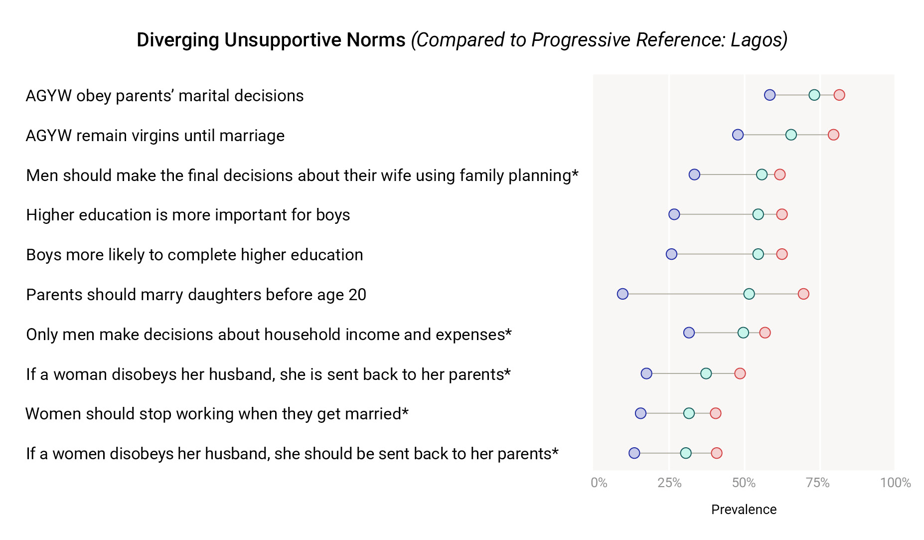Select green dot for men's family planning decisions row

click(x=762, y=175)
